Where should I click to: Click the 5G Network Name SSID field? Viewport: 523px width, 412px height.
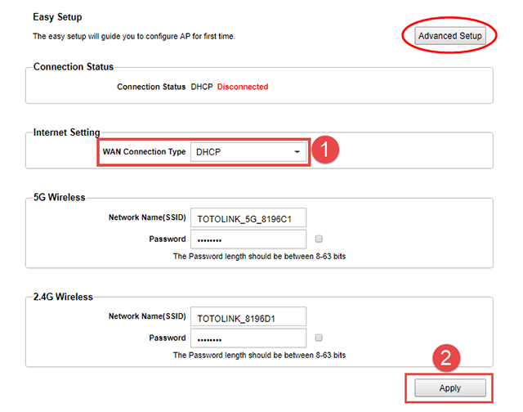(x=248, y=218)
